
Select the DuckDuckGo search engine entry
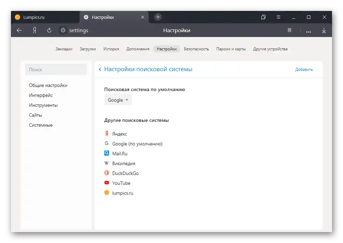point(125,173)
